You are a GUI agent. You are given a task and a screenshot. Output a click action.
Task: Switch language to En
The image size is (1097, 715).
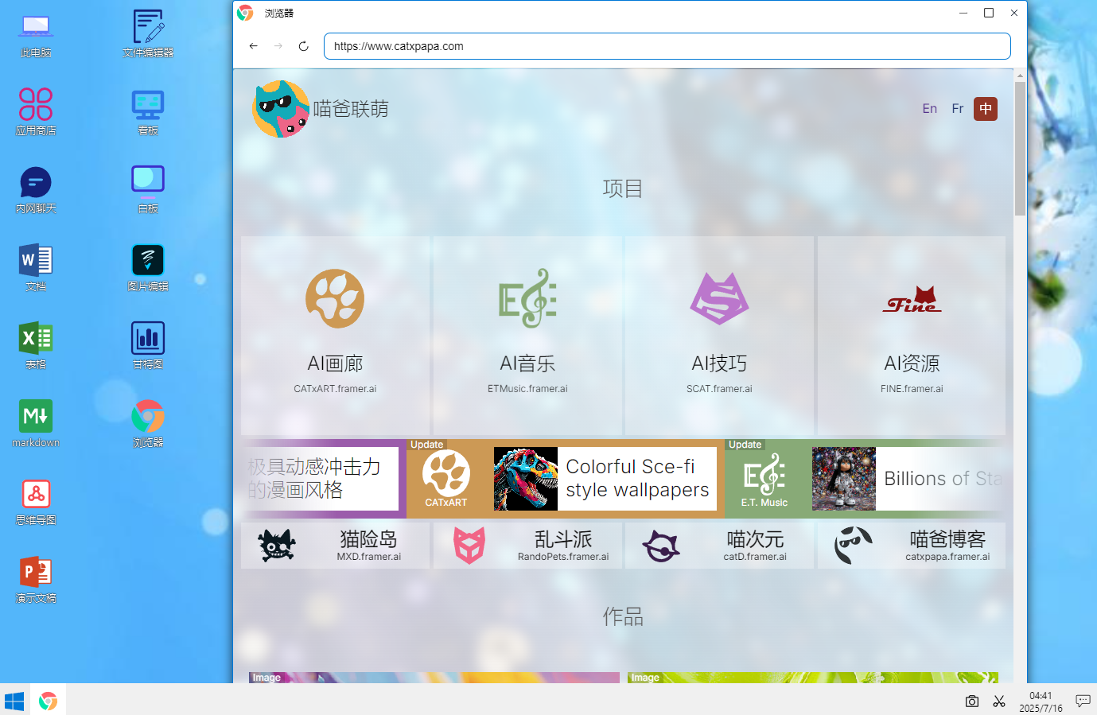[929, 109]
